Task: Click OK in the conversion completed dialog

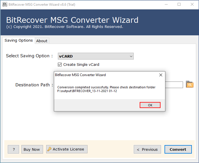Action: pos(150,105)
